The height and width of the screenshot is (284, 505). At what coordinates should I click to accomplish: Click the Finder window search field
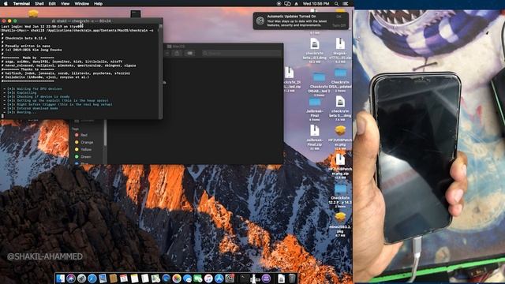coord(241,53)
